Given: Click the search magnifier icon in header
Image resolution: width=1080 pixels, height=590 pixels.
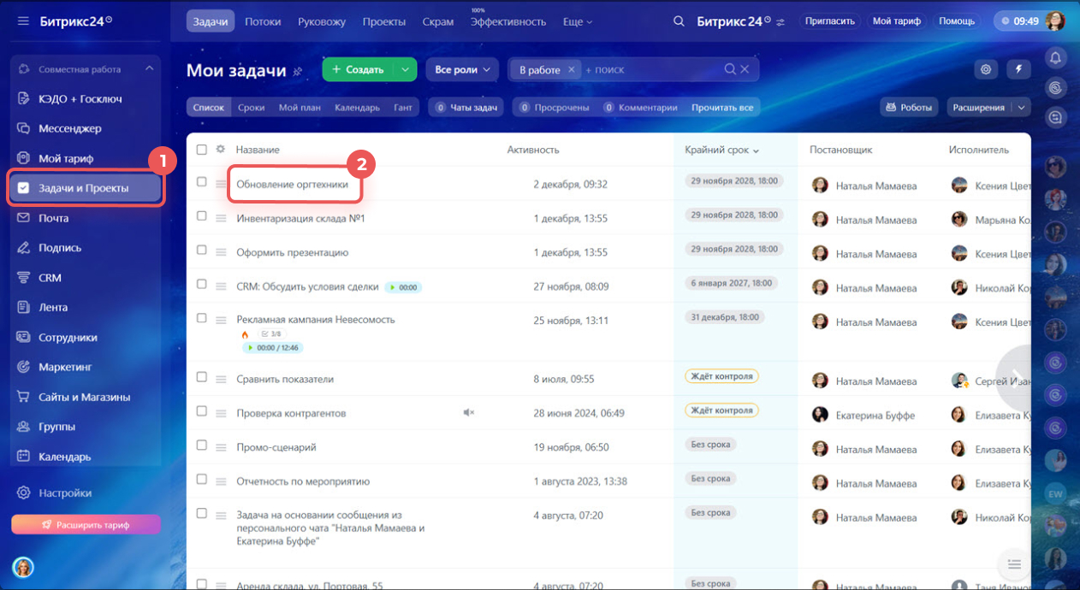Looking at the screenshot, I should click(x=679, y=21).
